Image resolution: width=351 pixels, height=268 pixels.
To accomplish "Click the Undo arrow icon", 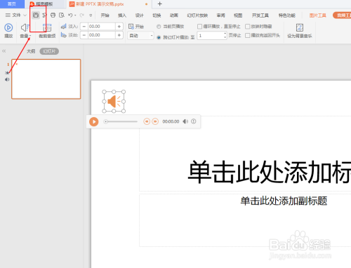I will (70, 15).
